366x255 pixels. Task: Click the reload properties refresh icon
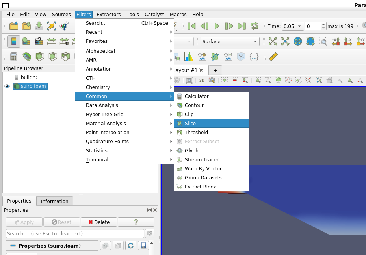pos(131,246)
